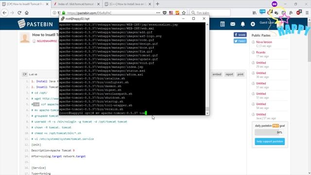Switch to the 'How to Install Java' tab

pos(128,4)
